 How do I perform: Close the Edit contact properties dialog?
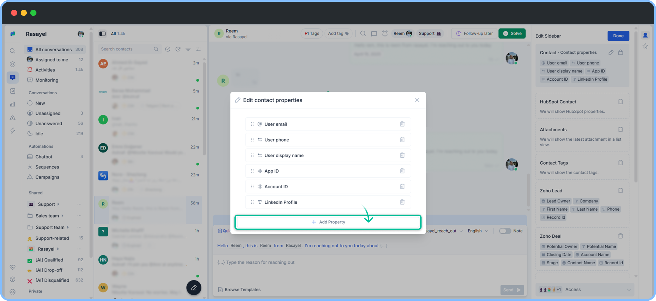coord(417,100)
